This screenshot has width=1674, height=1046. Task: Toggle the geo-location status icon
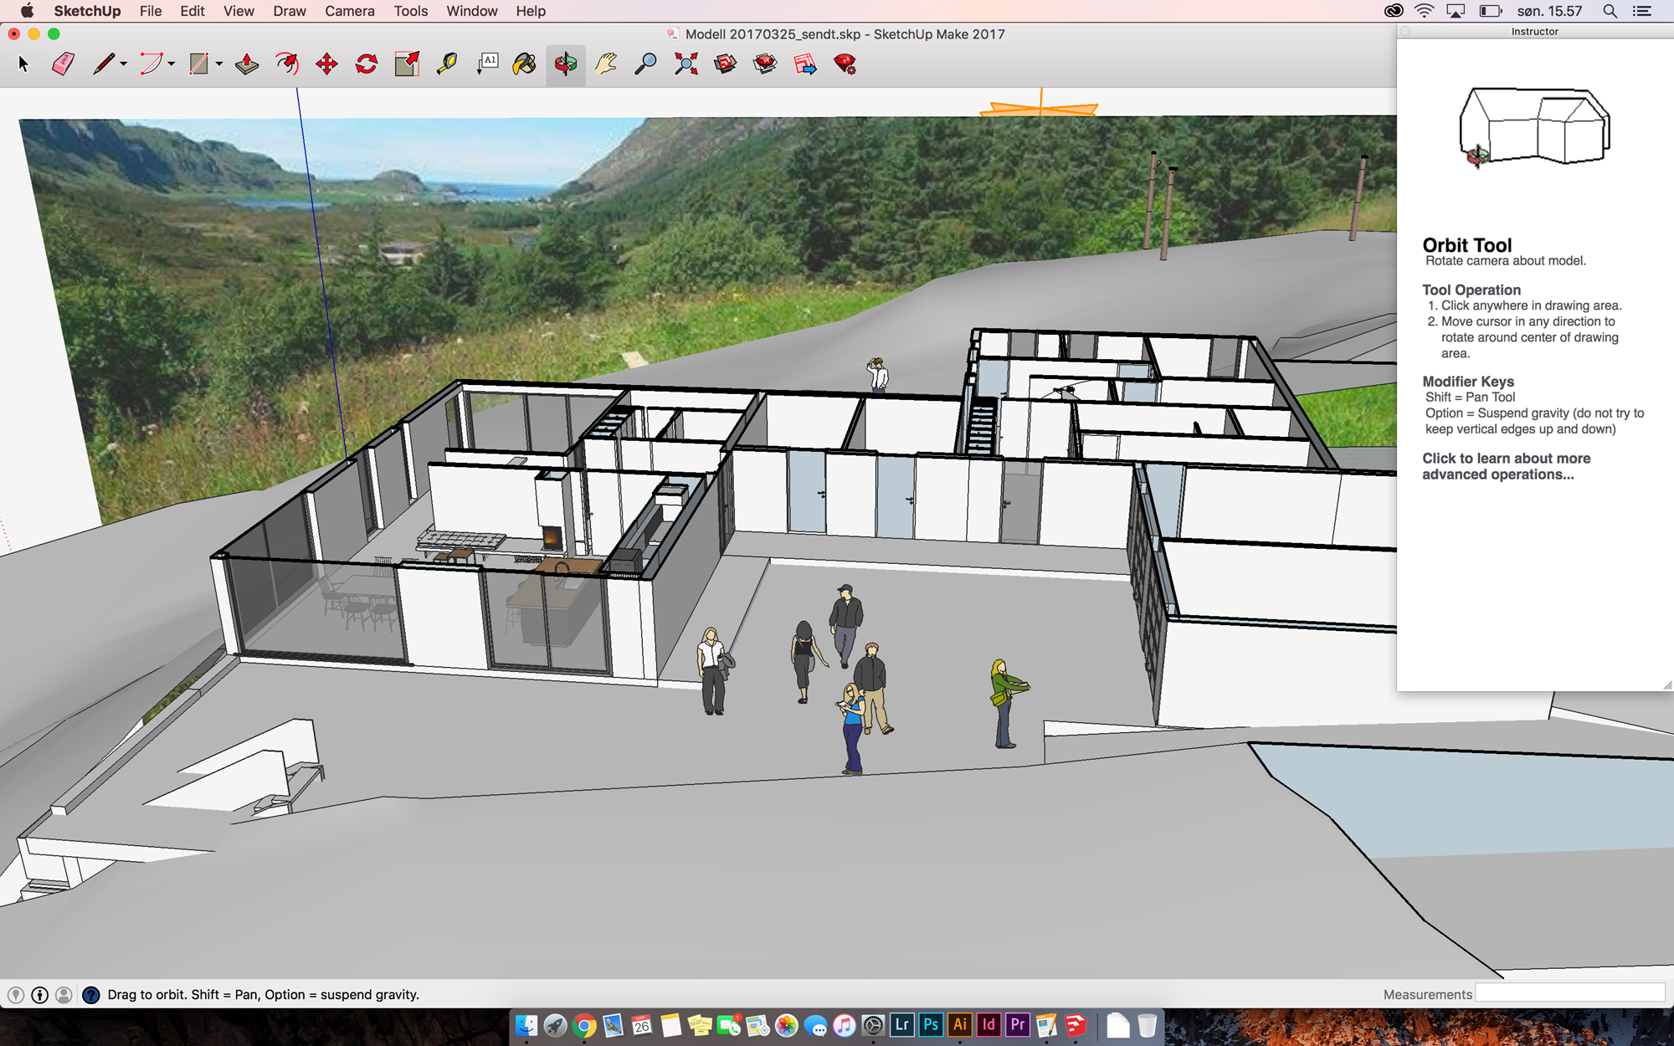[16, 995]
